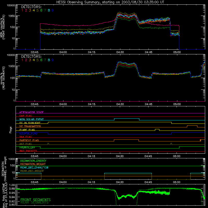Select detector 6 legend number in front segments panel

point(41,10)
